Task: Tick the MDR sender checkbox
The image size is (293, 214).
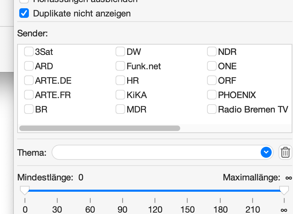Action: pos(120,109)
